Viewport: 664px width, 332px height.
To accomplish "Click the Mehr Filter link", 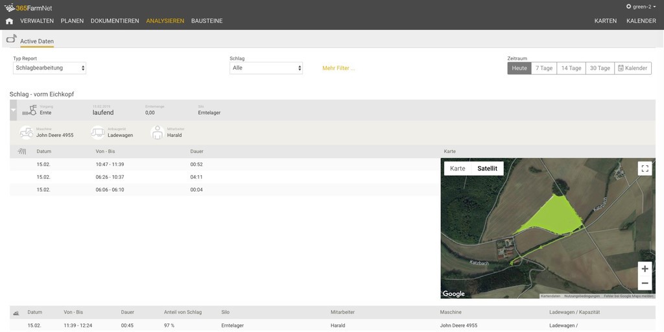I will [x=338, y=68].
